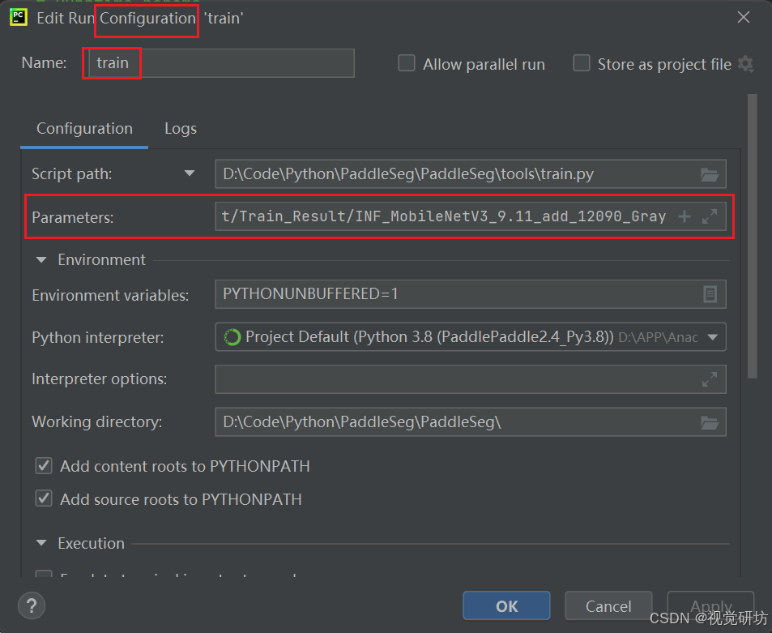Image resolution: width=772 pixels, height=633 pixels.
Task: Click the Working directory folder icon
Action: [710, 421]
